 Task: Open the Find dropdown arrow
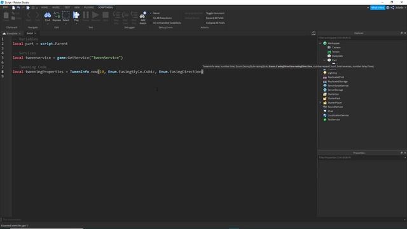point(48,24)
